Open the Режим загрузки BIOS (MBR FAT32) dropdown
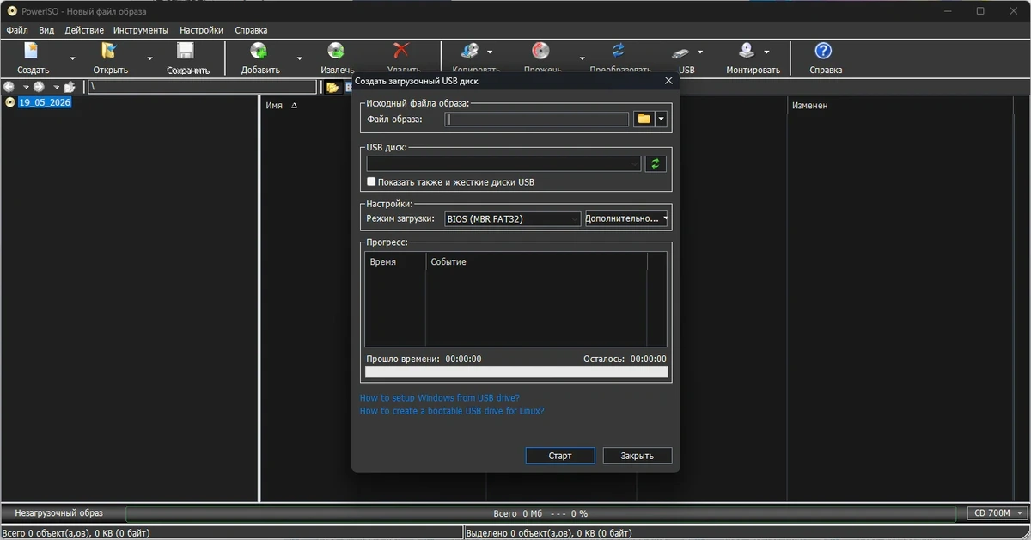This screenshot has width=1031, height=540. point(513,218)
